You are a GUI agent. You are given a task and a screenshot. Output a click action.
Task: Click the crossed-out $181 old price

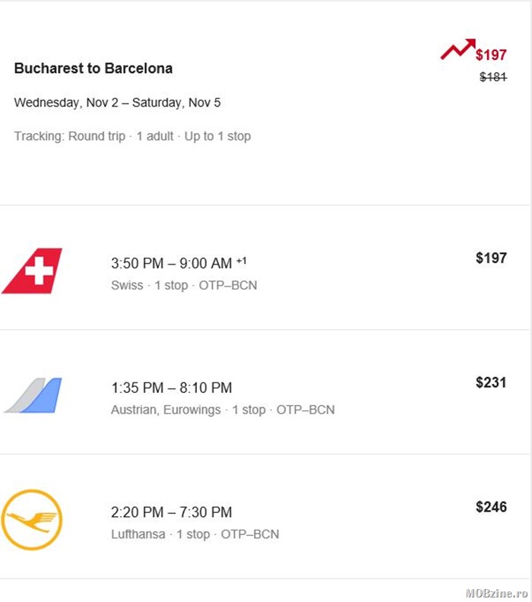coord(493,77)
